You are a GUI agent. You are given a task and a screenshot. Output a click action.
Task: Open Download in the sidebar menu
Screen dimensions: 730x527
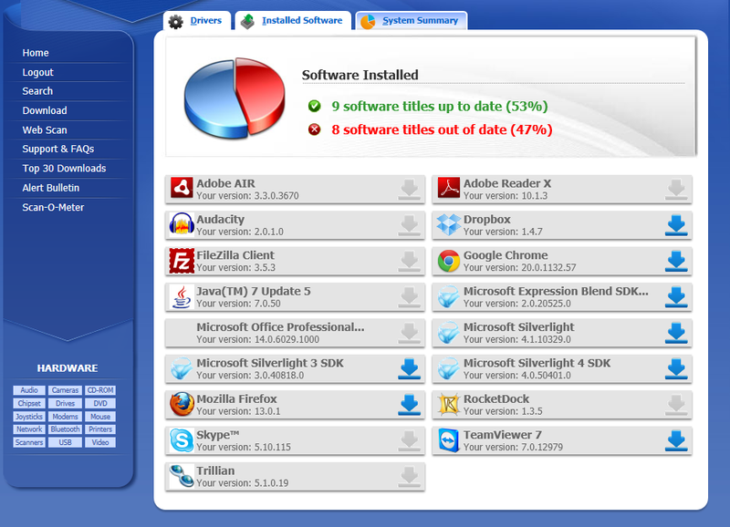(x=45, y=110)
